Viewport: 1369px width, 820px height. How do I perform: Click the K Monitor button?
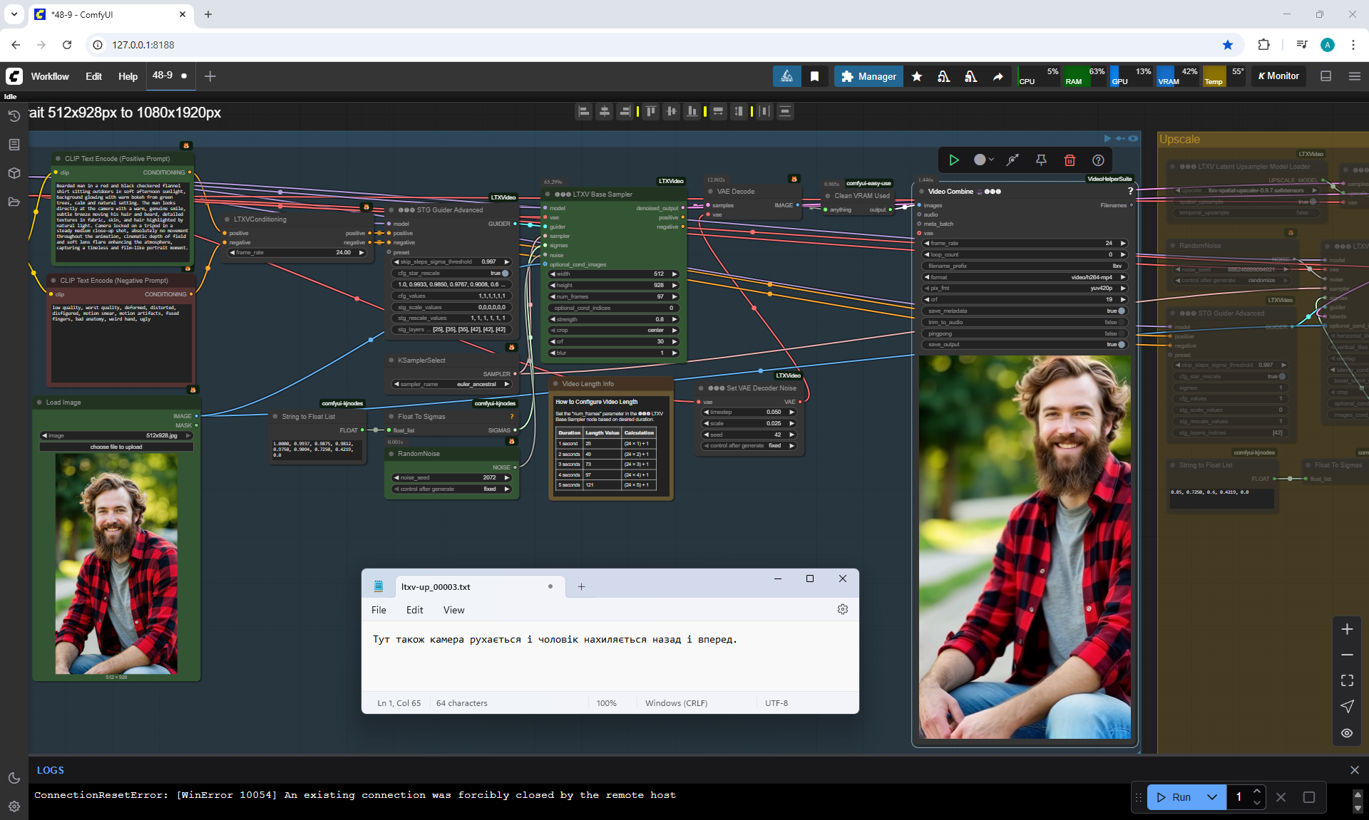pos(1278,76)
